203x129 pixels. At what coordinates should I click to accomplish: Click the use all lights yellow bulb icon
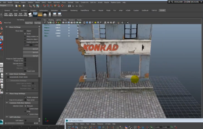click(x=96, y=23)
